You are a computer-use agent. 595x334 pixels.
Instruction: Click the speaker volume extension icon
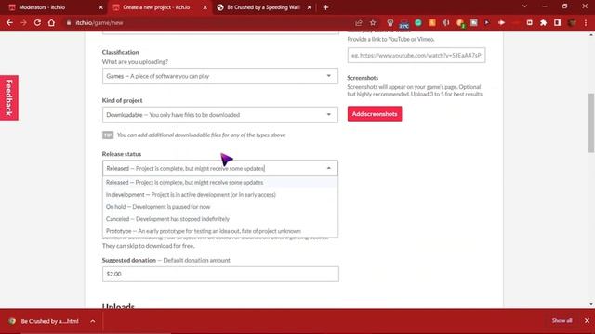[446, 22]
